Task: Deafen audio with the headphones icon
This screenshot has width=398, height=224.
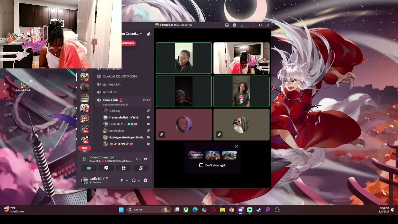Action: click(x=134, y=180)
